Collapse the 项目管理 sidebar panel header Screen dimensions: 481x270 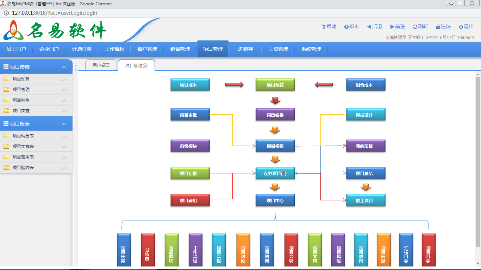tap(64, 67)
